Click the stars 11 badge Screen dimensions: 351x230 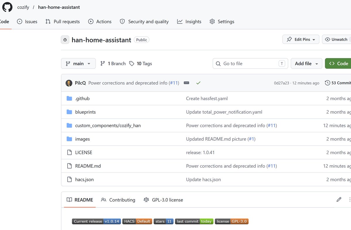pos(163,221)
